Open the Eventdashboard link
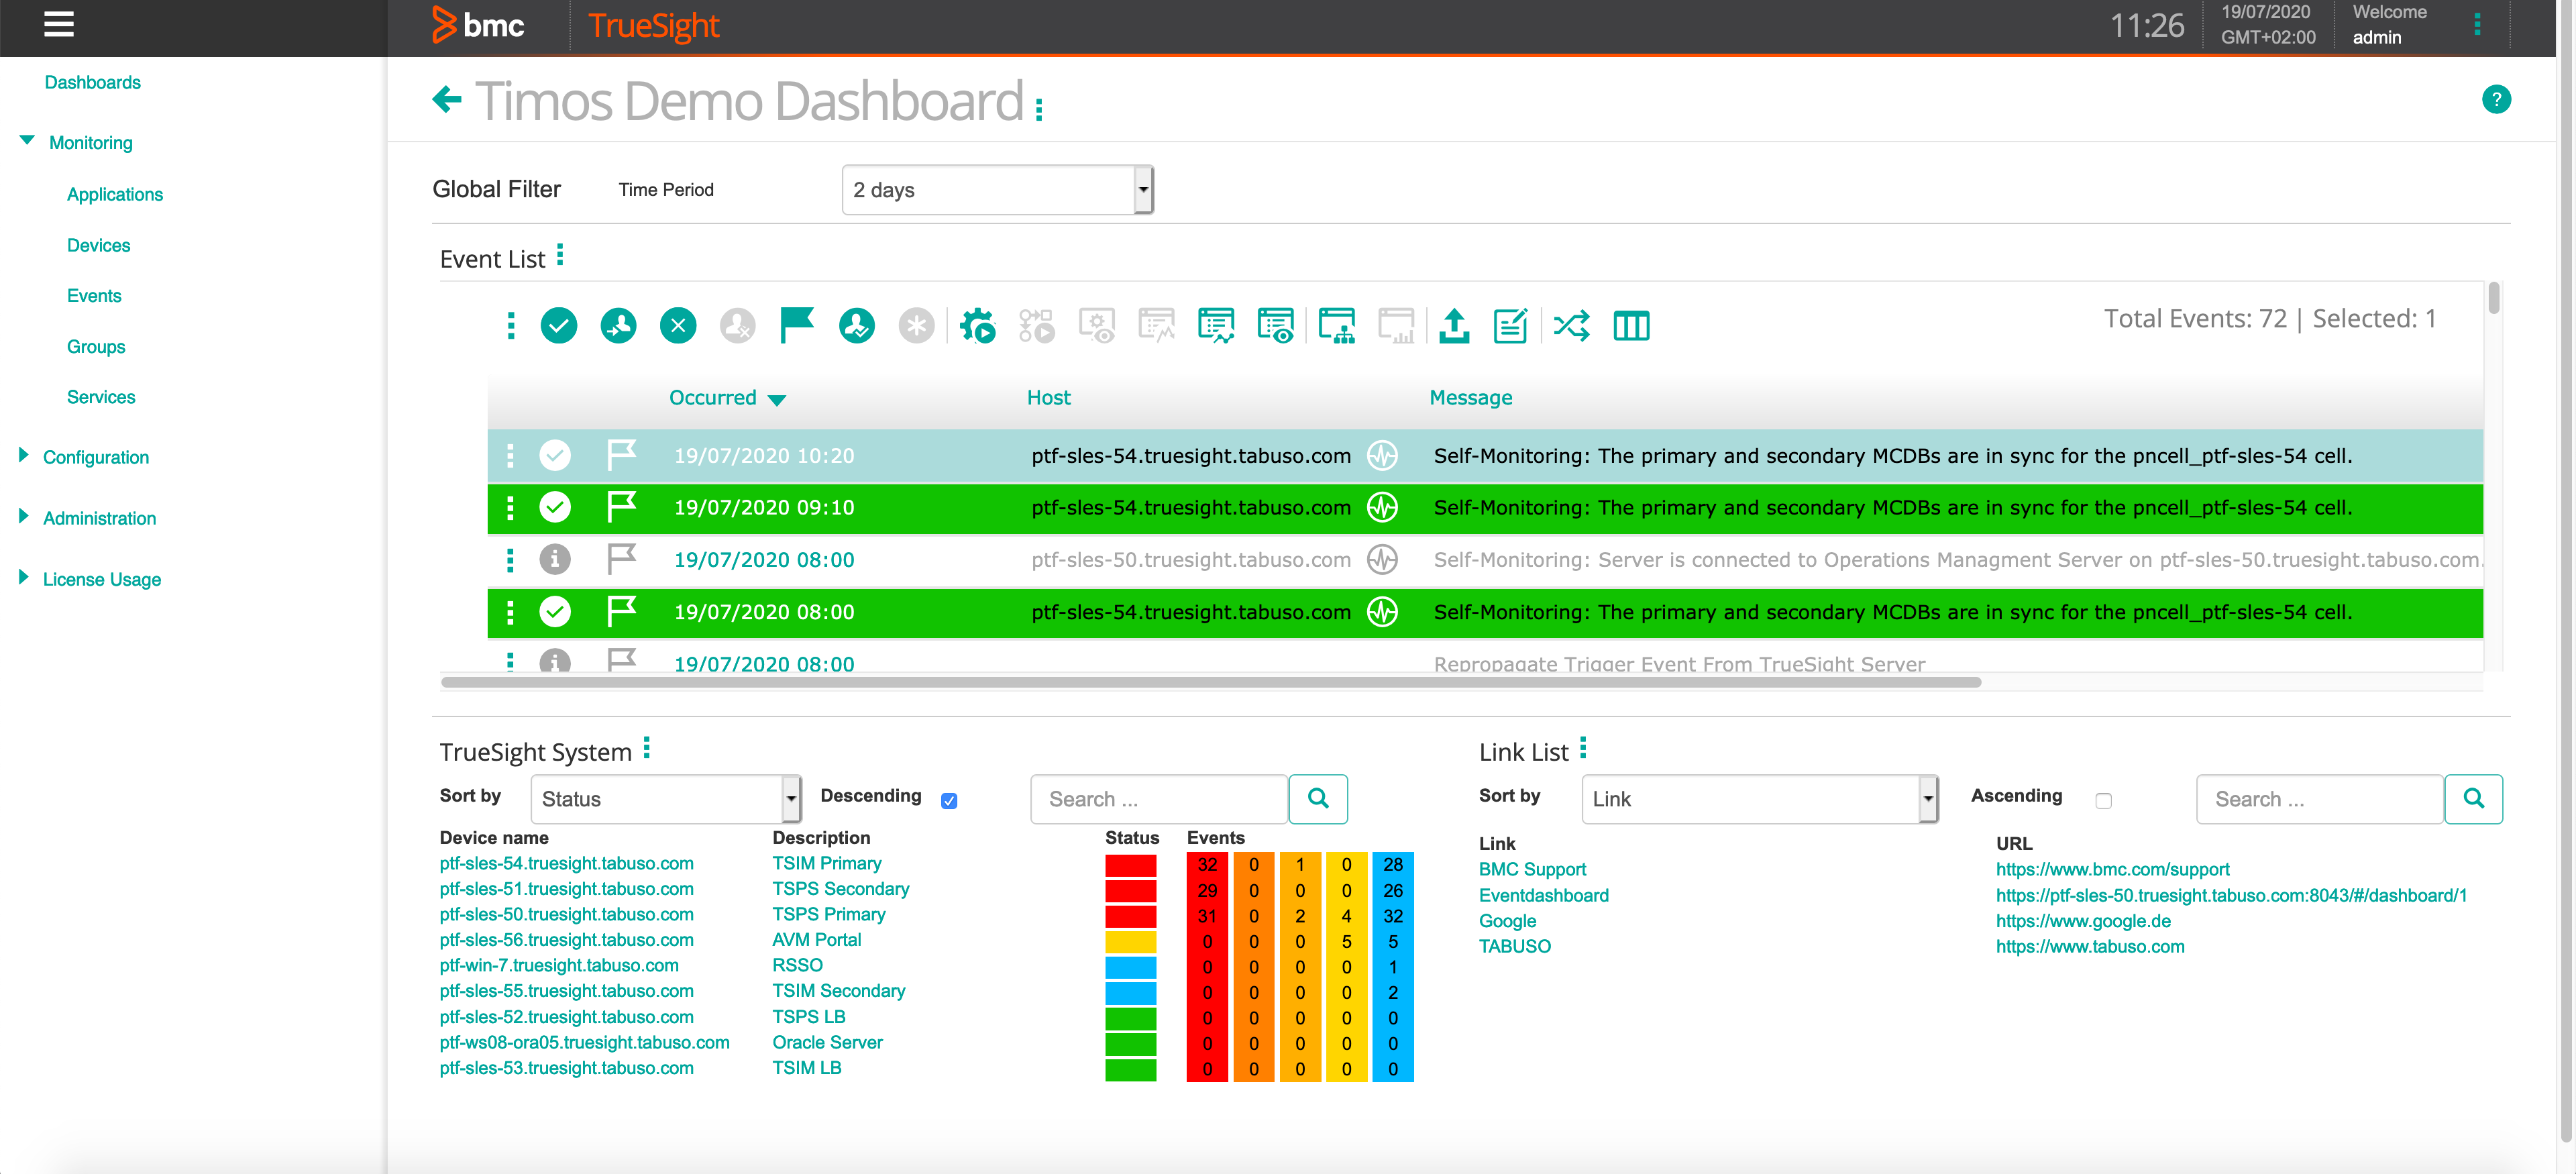This screenshot has height=1174, width=2576. click(x=1544, y=895)
